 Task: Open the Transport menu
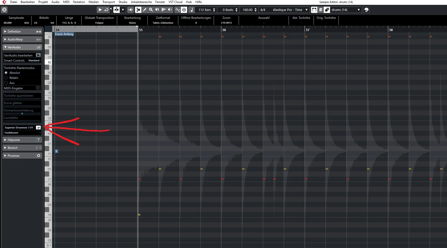pyautogui.click(x=109, y=2)
